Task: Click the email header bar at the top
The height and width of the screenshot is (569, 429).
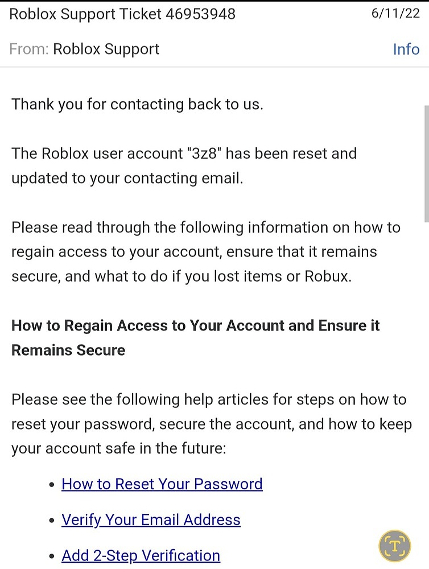Action: pos(214,31)
